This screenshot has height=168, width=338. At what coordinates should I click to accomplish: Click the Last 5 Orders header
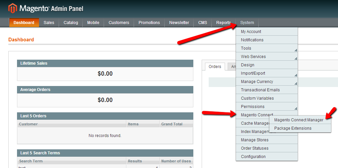pos(105,116)
